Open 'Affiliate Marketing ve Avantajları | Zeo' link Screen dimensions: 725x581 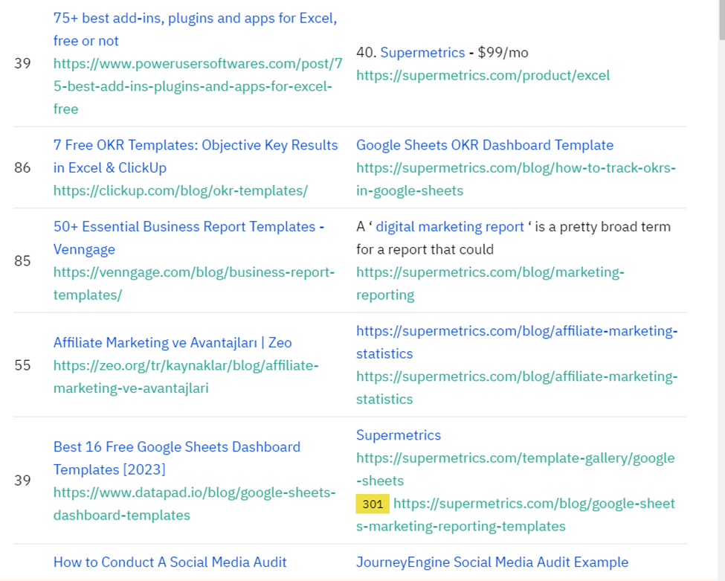pos(173,342)
